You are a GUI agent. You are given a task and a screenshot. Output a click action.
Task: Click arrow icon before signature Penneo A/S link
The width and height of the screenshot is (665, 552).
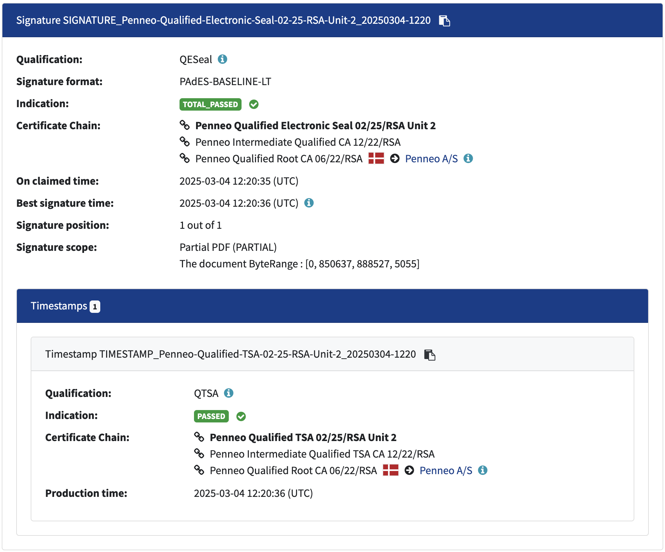pyautogui.click(x=395, y=159)
